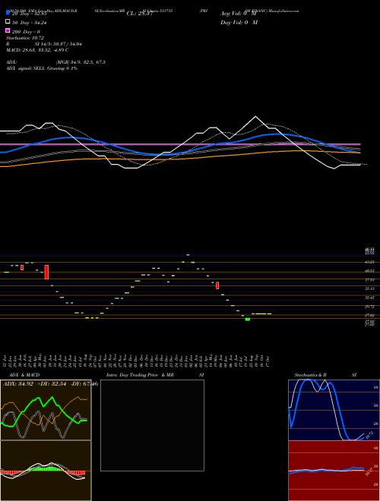Click the white 50 Day legend swatch
This screenshot has width=380, height=501.
pyautogui.click(x=8, y=21)
